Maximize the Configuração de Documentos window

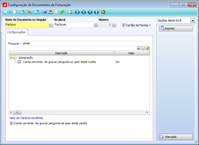(x=183, y=5)
